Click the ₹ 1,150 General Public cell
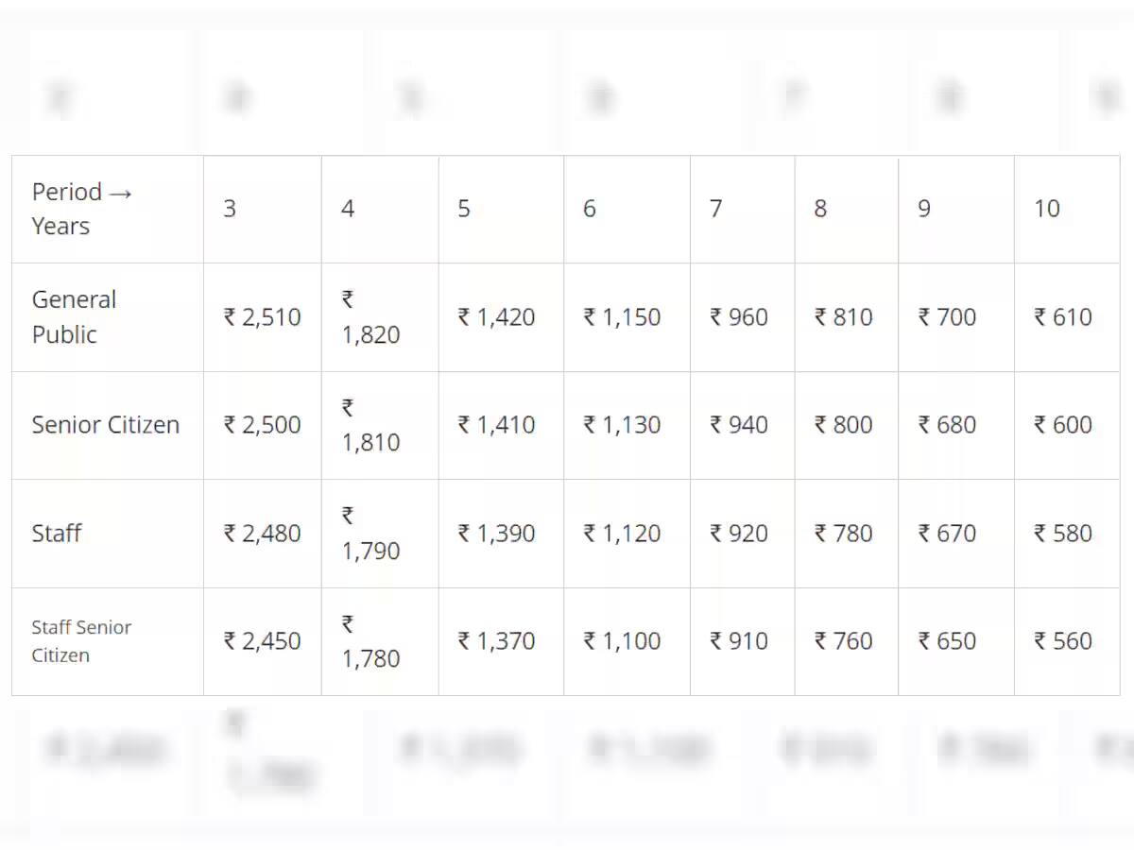Viewport: 1134px width, 850px height. 623,317
